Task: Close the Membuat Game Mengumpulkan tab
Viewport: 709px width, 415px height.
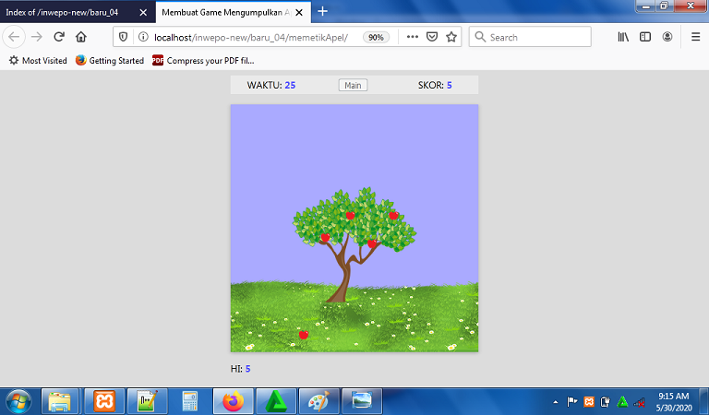Action: (299, 13)
